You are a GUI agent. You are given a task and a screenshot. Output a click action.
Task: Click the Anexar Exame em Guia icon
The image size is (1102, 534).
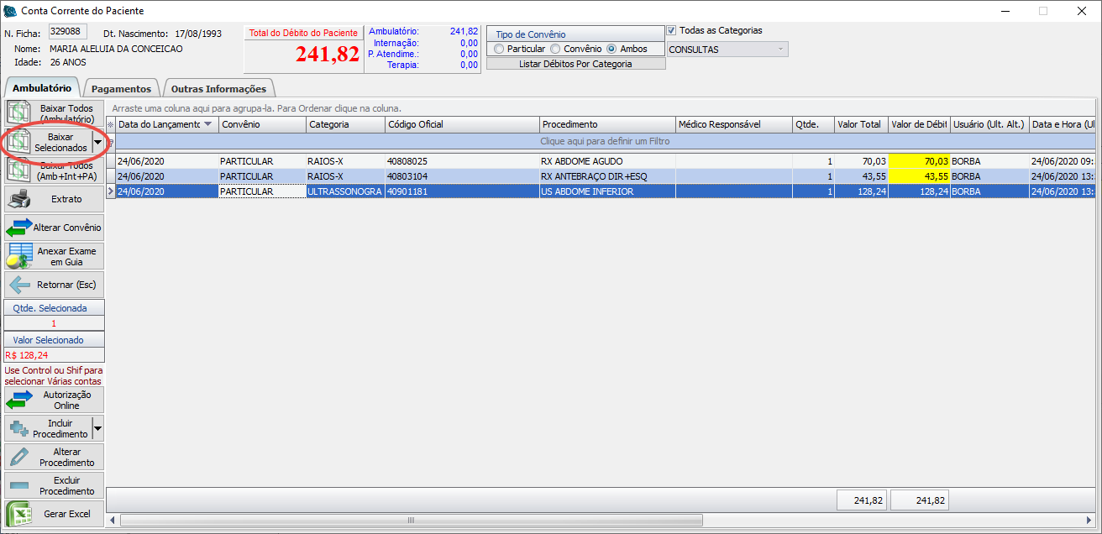click(x=19, y=256)
